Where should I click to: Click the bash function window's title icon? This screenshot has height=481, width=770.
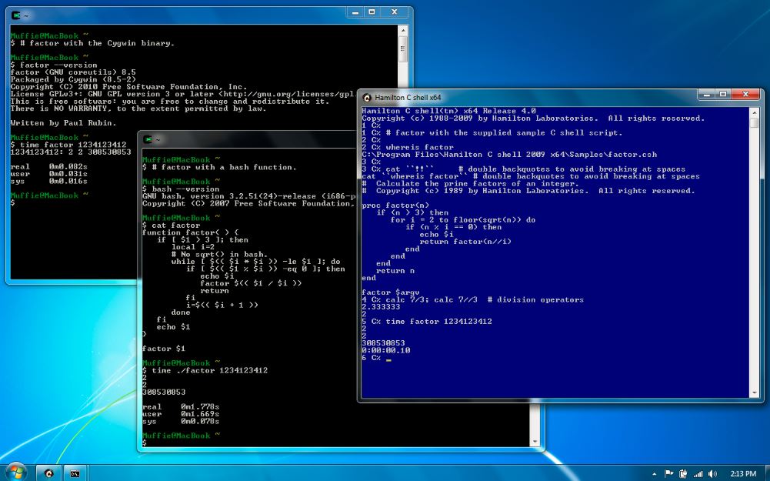(148, 139)
